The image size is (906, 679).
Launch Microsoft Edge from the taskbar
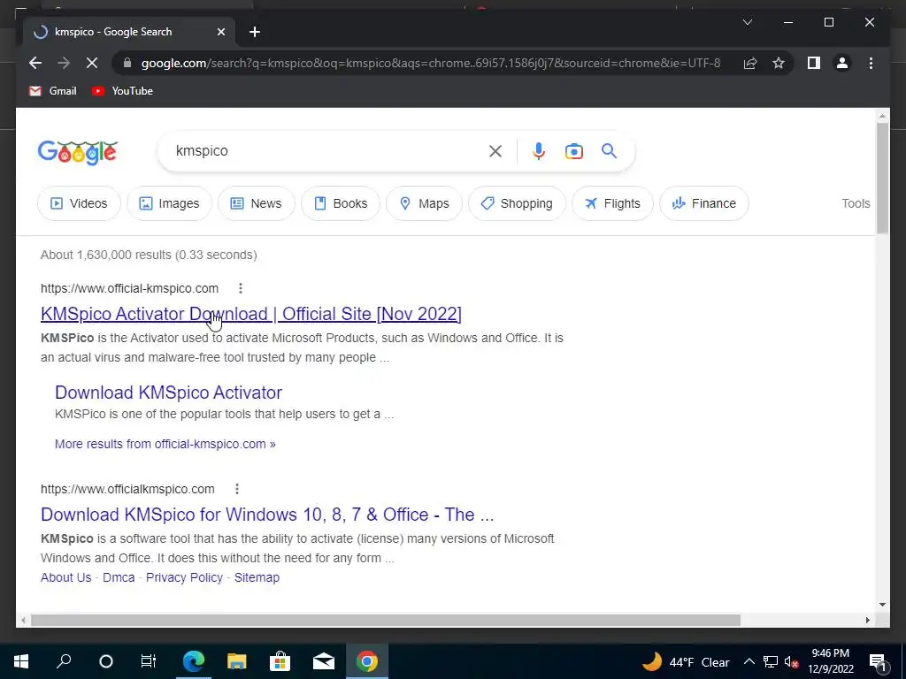click(x=194, y=661)
